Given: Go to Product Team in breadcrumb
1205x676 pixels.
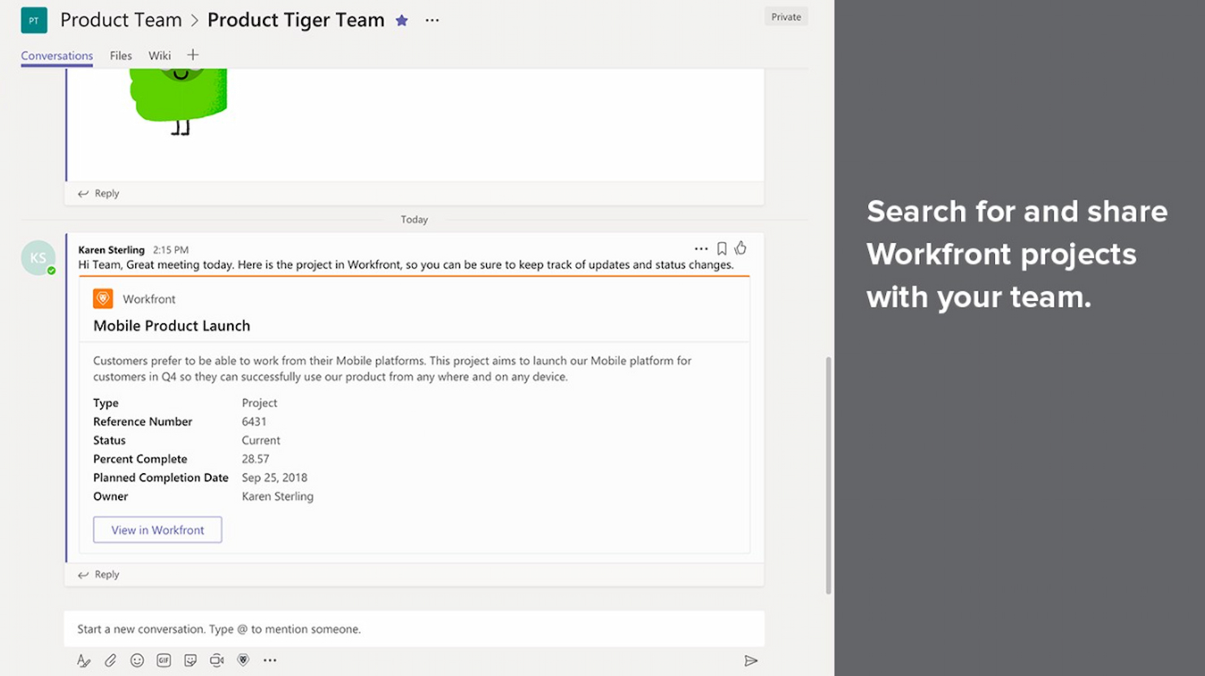Looking at the screenshot, I should (x=121, y=20).
